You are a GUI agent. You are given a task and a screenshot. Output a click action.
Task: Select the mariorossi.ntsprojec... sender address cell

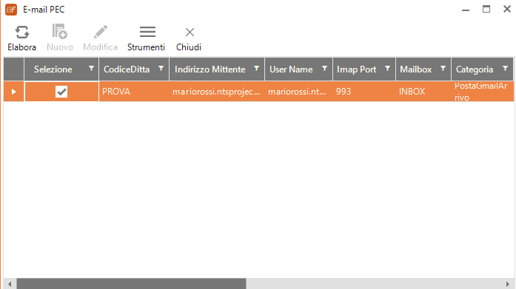217,92
